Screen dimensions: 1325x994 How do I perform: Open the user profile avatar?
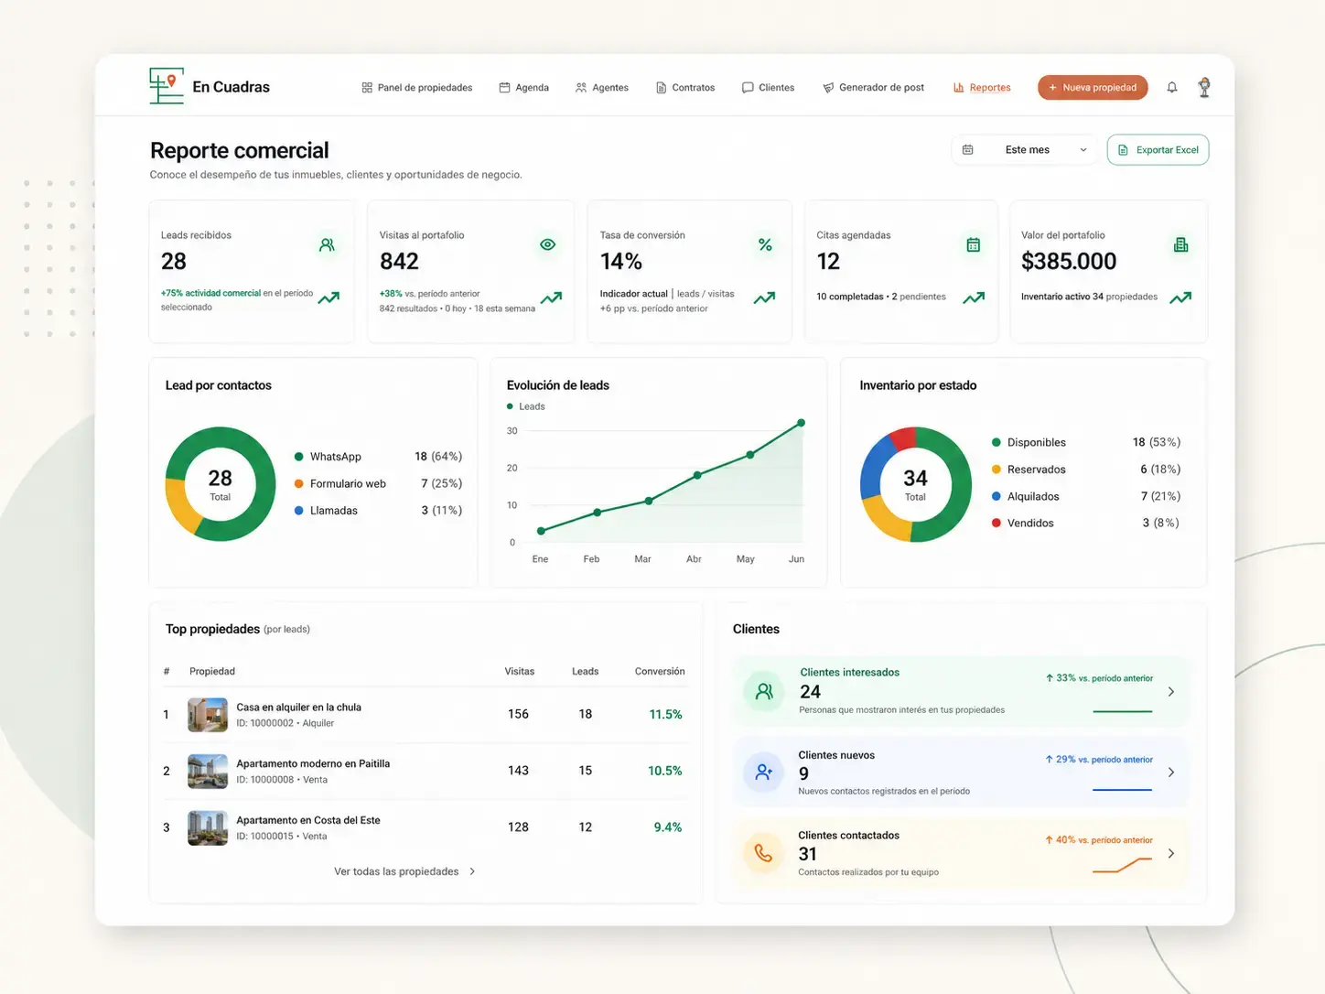[x=1204, y=87]
